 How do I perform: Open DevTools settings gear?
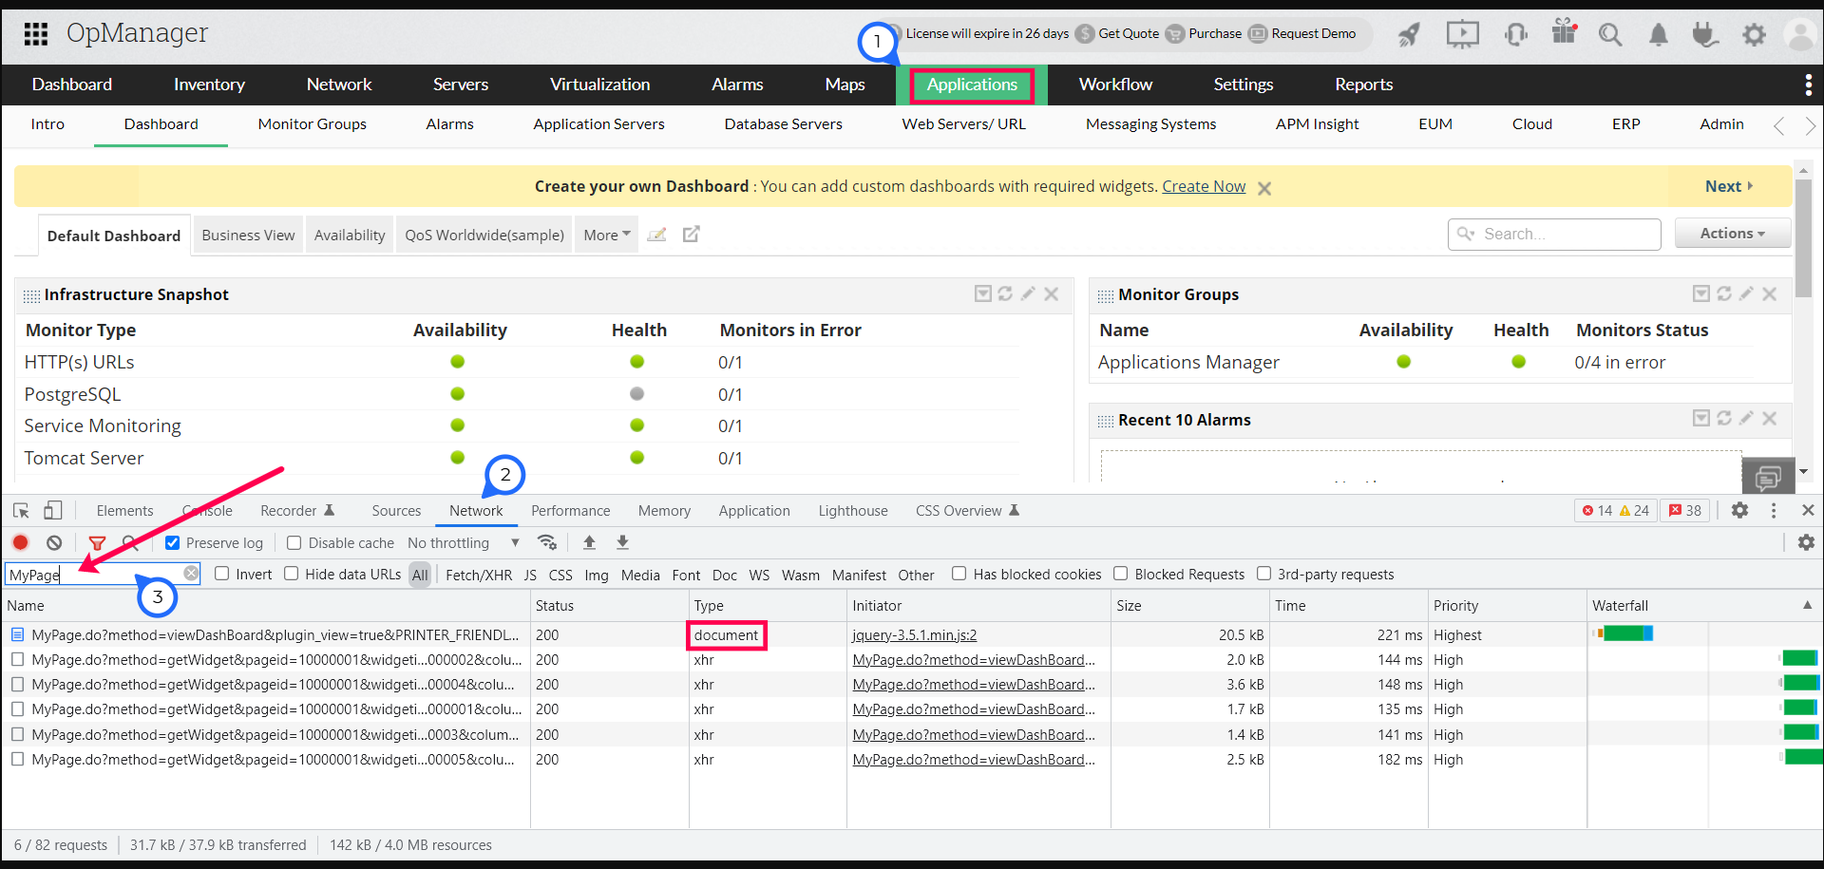coord(1739,510)
